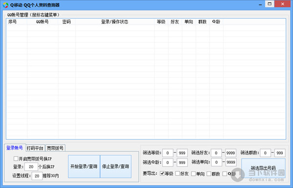Viewport: 293px width, 188px height.
Task: Click the 筛选群数 minimum value field
Action: [x=265, y=153]
